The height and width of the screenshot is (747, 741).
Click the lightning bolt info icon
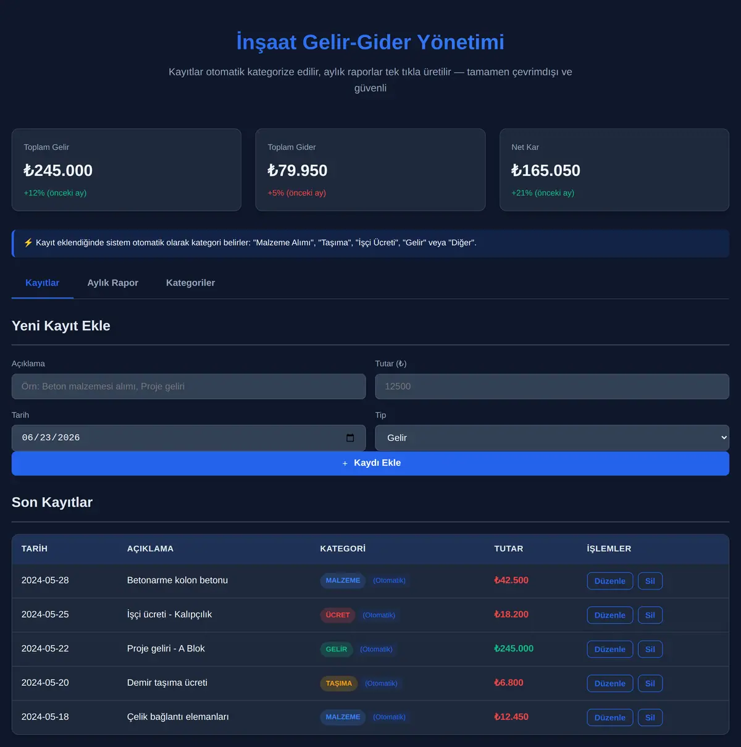pyautogui.click(x=28, y=243)
